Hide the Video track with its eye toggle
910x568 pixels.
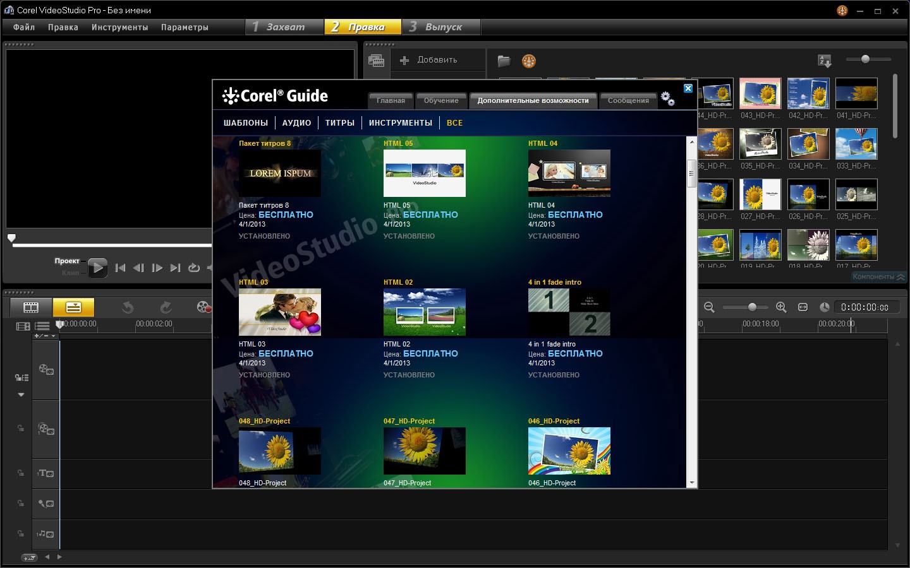[x=50, y=372]
